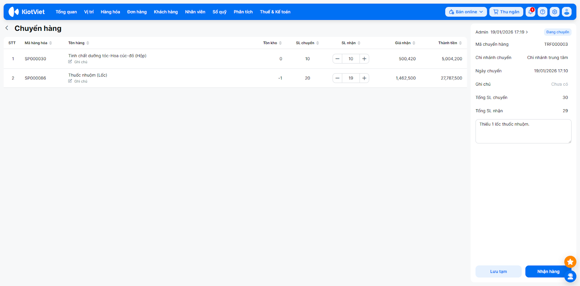580x286 pixels.
Task: Decrease received quantity for SP000086
Action: pyautogui.click(x=337, y=78)
